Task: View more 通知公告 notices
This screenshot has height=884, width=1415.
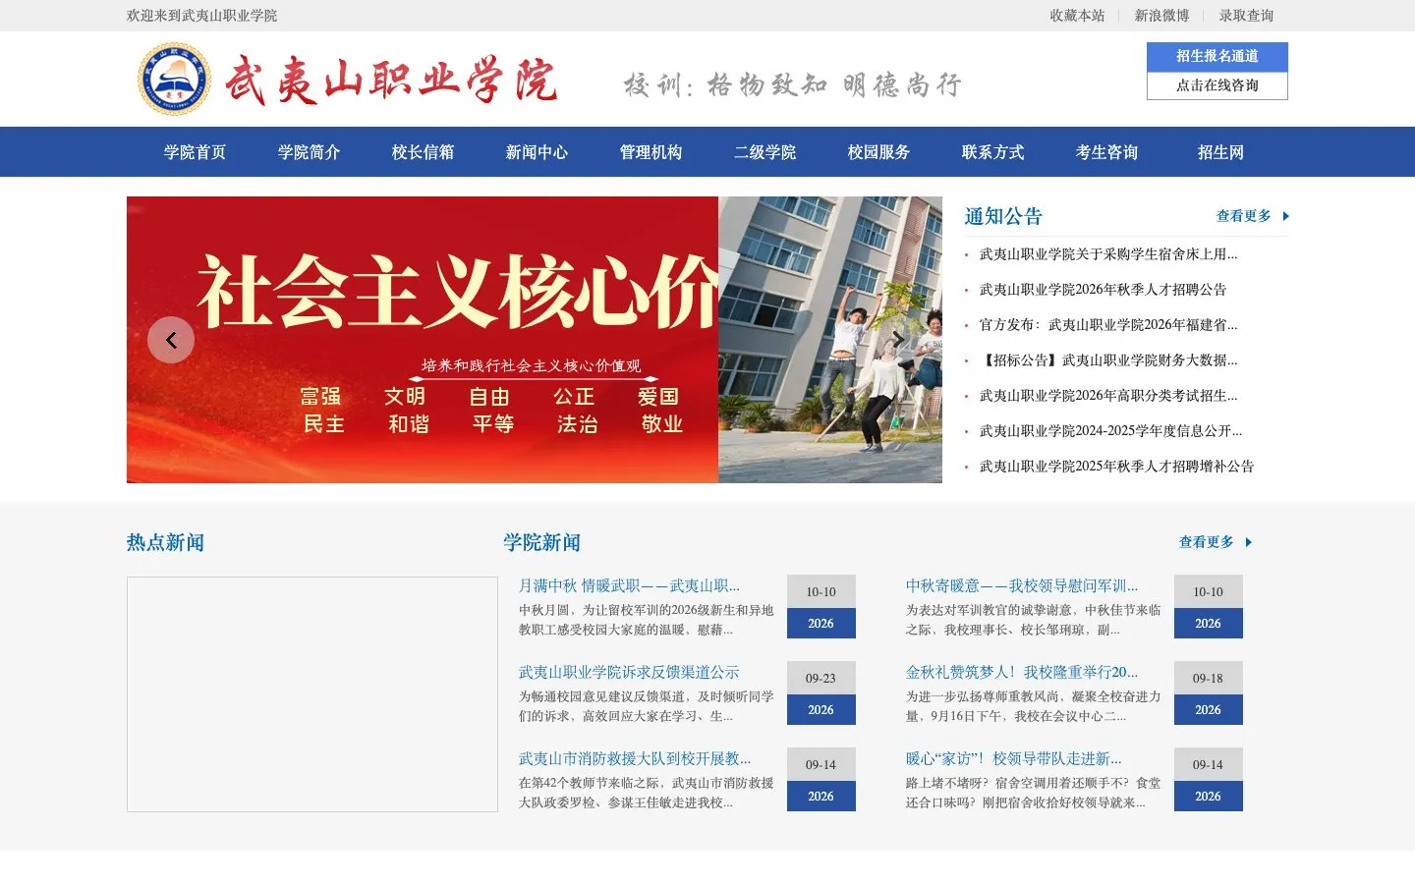Action: point(1244,216)
